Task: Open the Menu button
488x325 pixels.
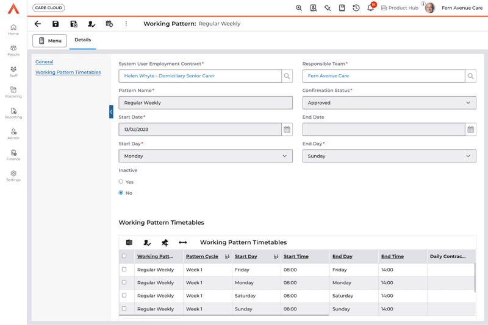Action: [49, 41]
